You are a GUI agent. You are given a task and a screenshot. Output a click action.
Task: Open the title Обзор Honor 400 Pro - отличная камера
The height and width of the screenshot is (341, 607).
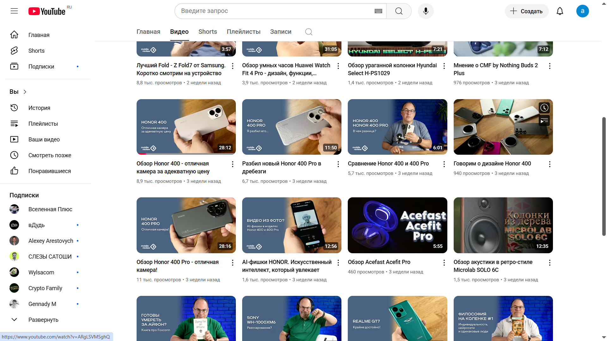coord(178,266)
